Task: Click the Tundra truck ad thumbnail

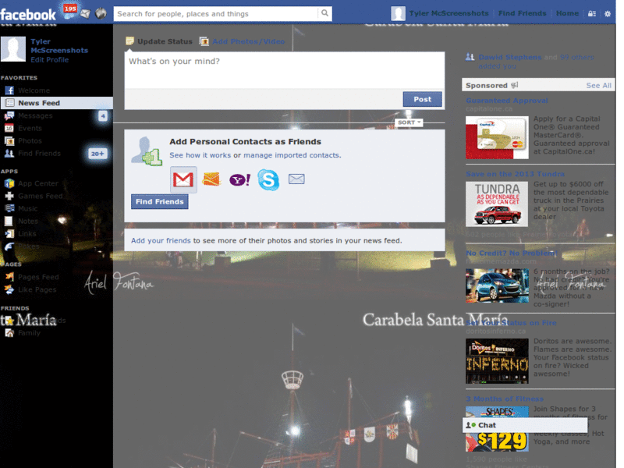Action: tap(497, 204)
